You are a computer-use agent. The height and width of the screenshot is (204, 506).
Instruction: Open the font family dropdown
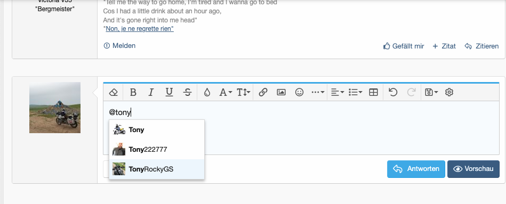pos(226,93)
